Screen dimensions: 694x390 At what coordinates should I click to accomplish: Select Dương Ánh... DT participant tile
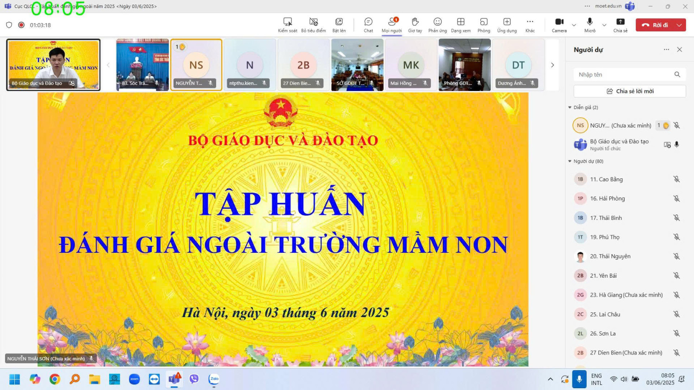[518, 65]
